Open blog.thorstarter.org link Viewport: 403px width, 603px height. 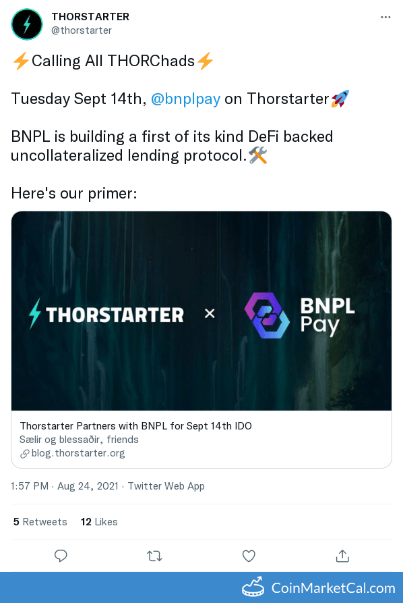point(78,453)
